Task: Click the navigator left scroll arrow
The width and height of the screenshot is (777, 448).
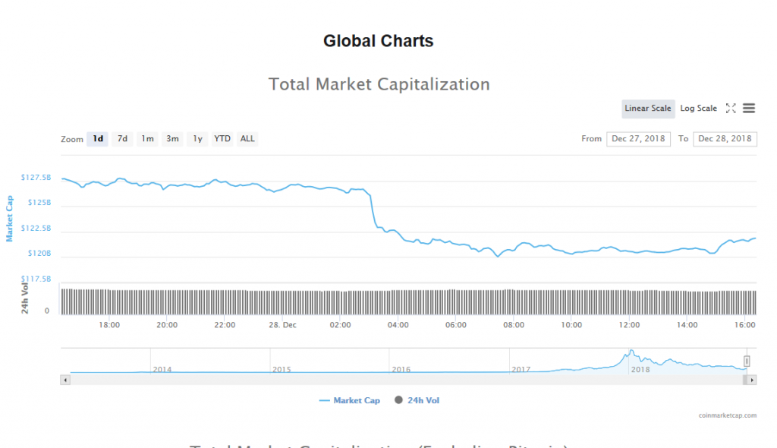Action: coord(64,379)
